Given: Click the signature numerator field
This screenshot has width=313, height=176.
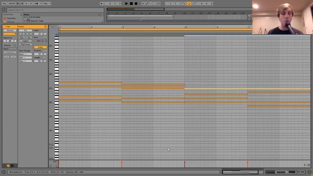Looking at the screenshot, I should tap(6, 41).
